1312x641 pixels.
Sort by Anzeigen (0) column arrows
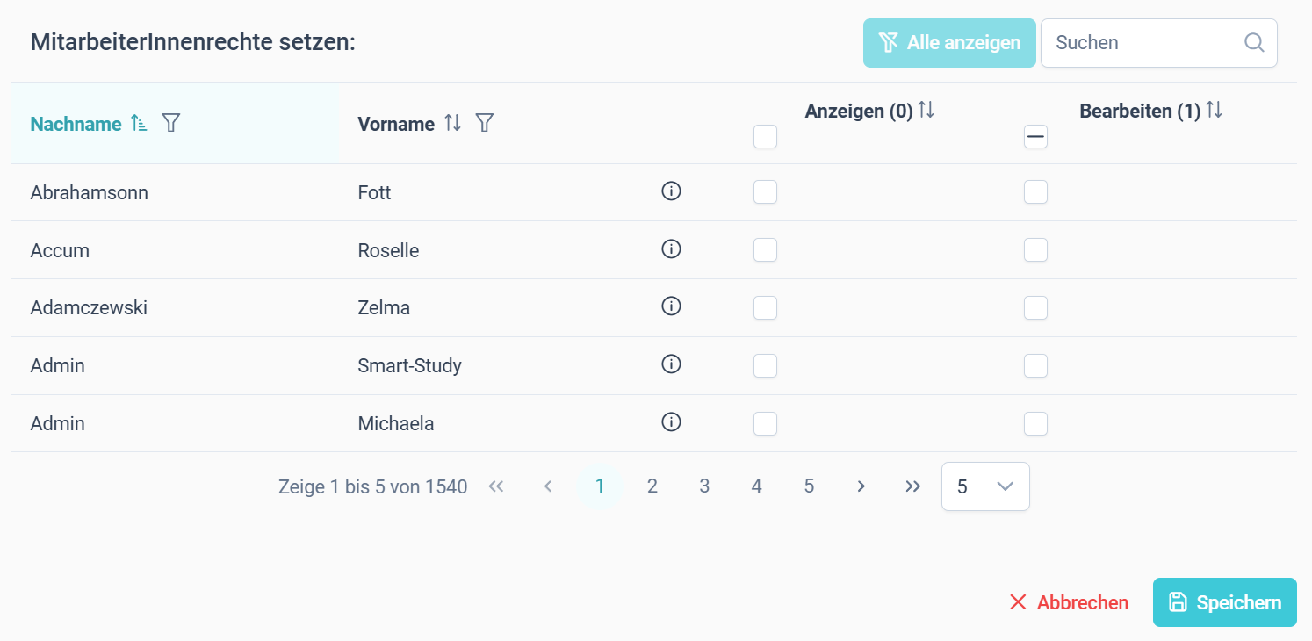926,111
